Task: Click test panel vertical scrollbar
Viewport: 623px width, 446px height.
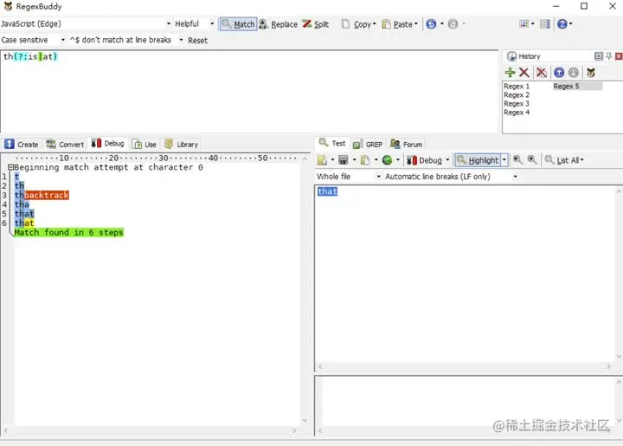Action: (x=619, y=274)
